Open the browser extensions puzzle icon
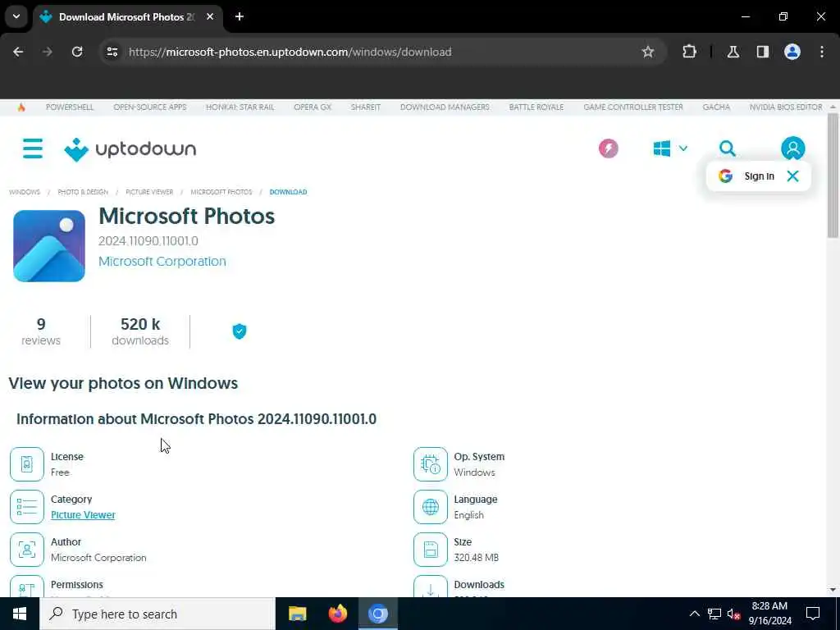 [x=689, y=52]
